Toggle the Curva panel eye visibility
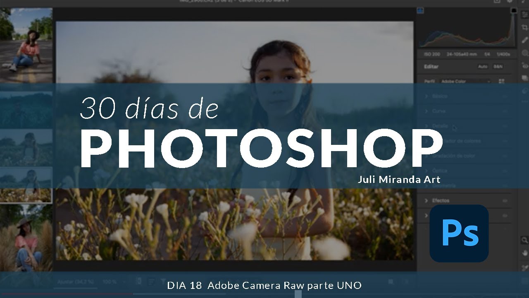 505,111
